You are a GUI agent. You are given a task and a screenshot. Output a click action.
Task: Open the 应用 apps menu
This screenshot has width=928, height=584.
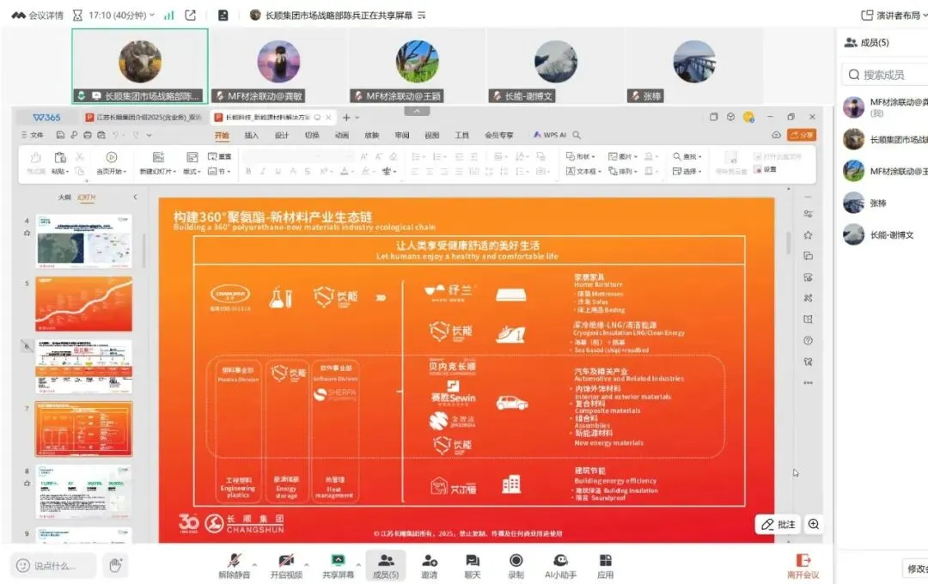tap(605, 566)
